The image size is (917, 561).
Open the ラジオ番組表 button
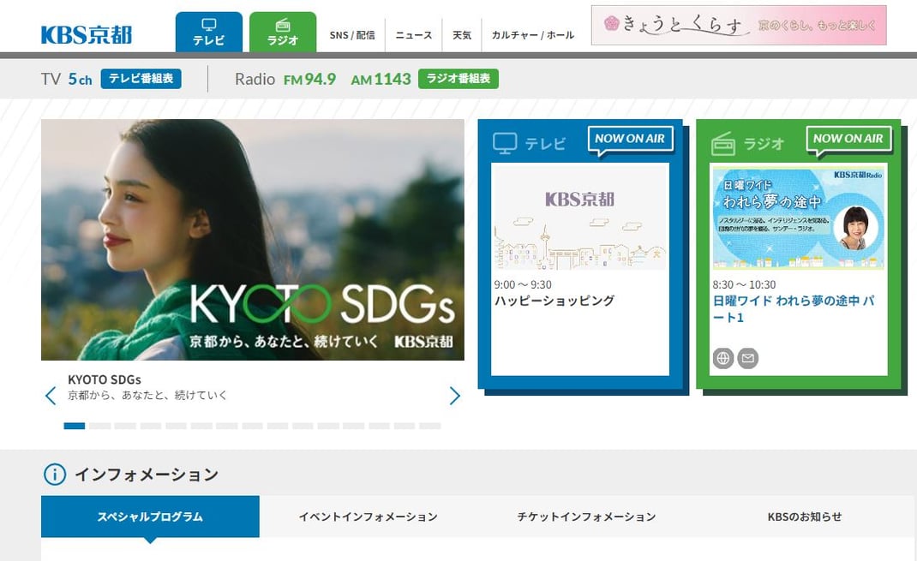tap(458, 79)
